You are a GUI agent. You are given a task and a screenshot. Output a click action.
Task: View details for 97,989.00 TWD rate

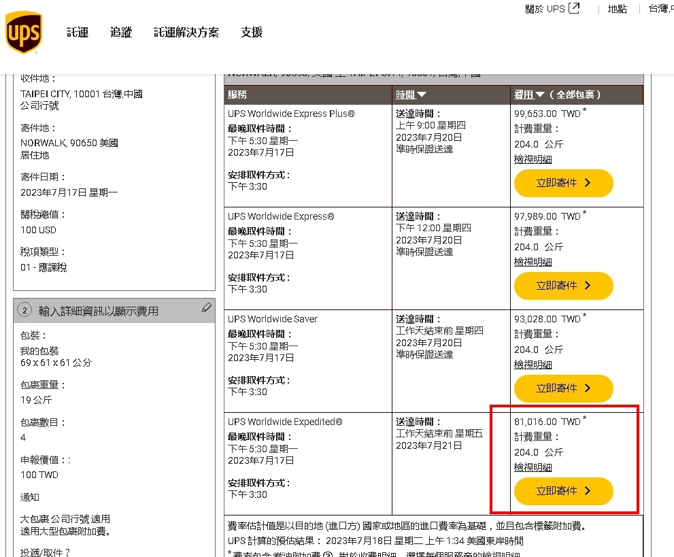[533, 262]
